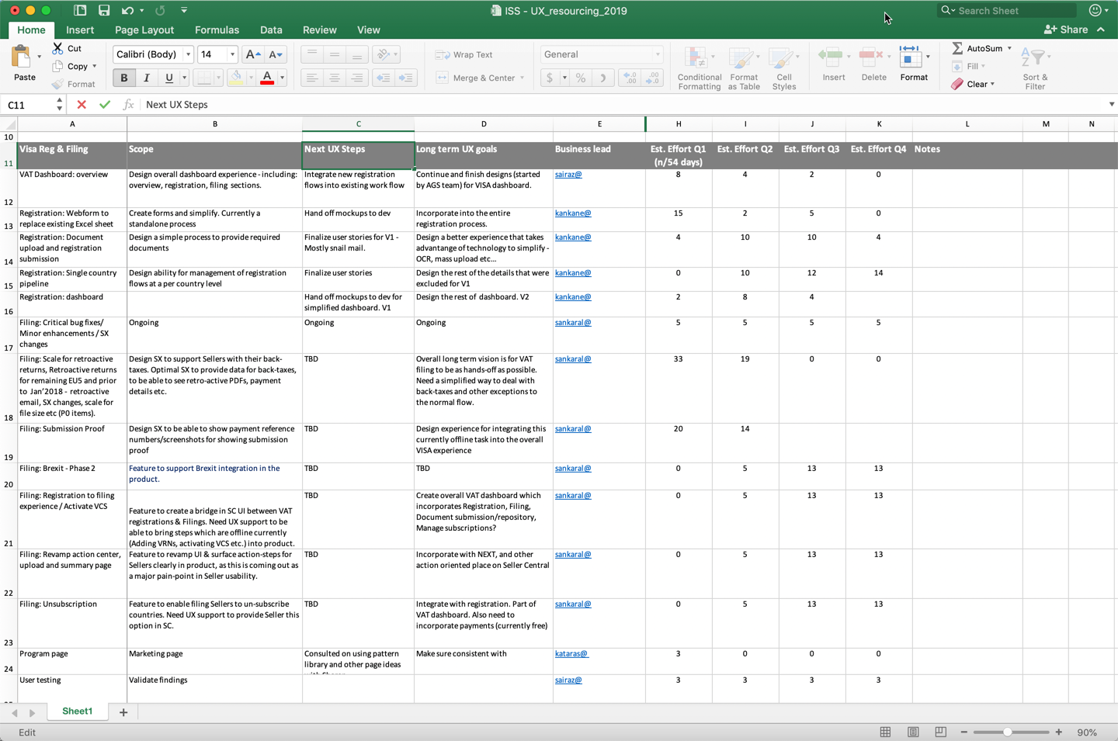Open the font size dropdown
The image size is (1118, 741).
tap(232, 54)
